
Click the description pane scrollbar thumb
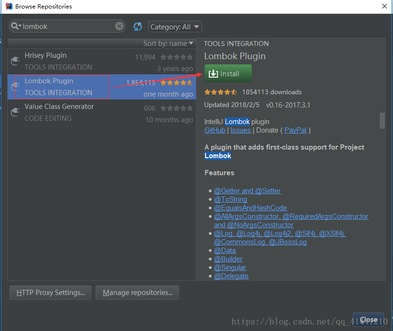tap(382, 121)
